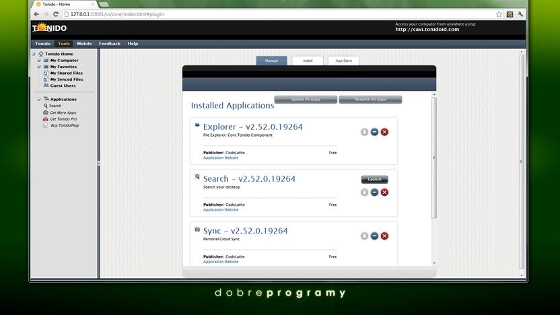Click the My Shared Files icon
This screenshot has width=560, height=315.
tap(46, 73)
